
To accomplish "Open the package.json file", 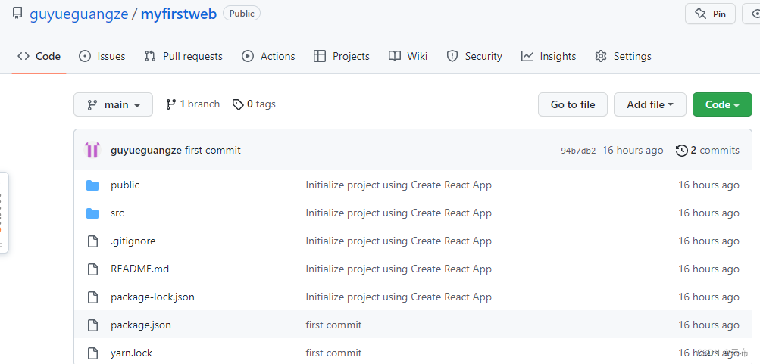I will pos(141,325).
